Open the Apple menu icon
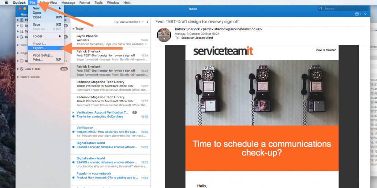This screenshot has width=377, height=188. (x=6, y=3)
